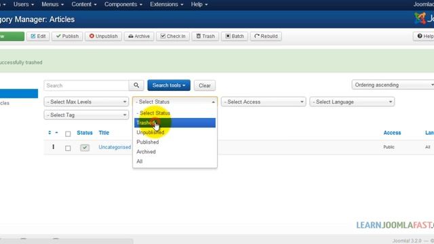
Task: Click the Trash toolbar button
Action: click(205, 36)
